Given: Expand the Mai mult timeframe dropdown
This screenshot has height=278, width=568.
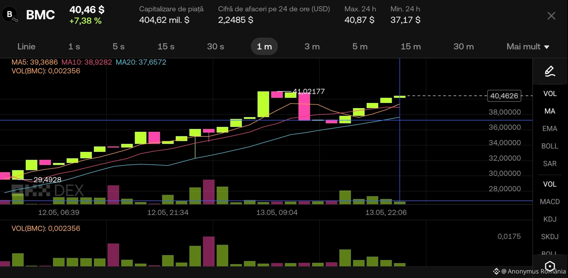Looking at the screenshot, I should (x=528, y=47).
